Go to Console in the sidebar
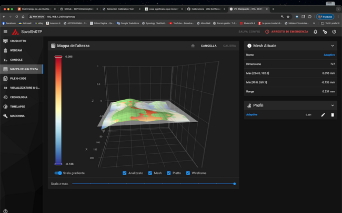Viewport: 342px width, 213px height. click(16, 60)
